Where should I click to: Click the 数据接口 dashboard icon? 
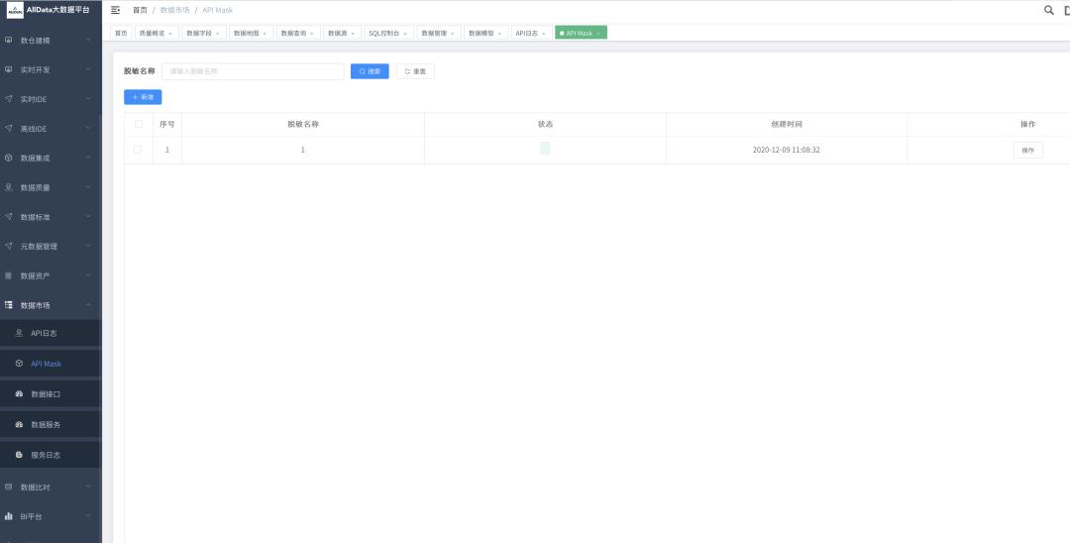[19, 393]
